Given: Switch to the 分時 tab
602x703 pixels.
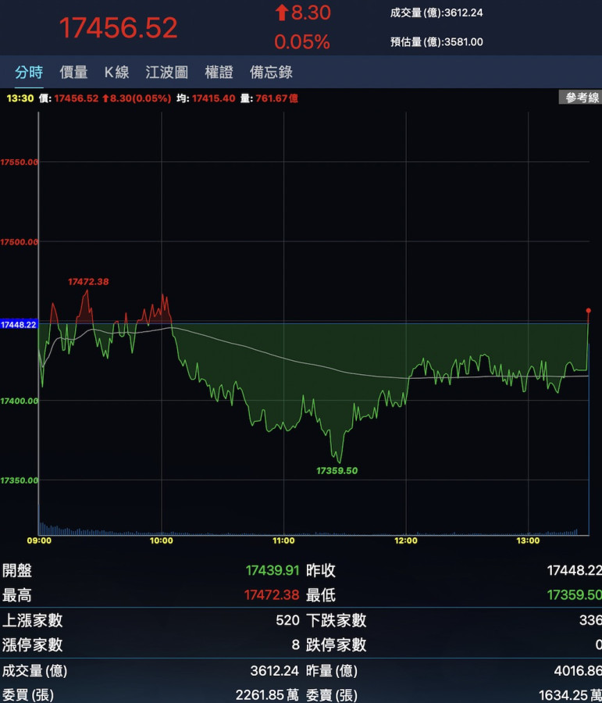Looking at the screenshot, I should click(29, 73).
